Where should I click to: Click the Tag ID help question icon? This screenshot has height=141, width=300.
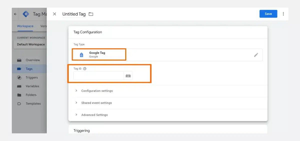pyautogui.click(x=84, y=69)
